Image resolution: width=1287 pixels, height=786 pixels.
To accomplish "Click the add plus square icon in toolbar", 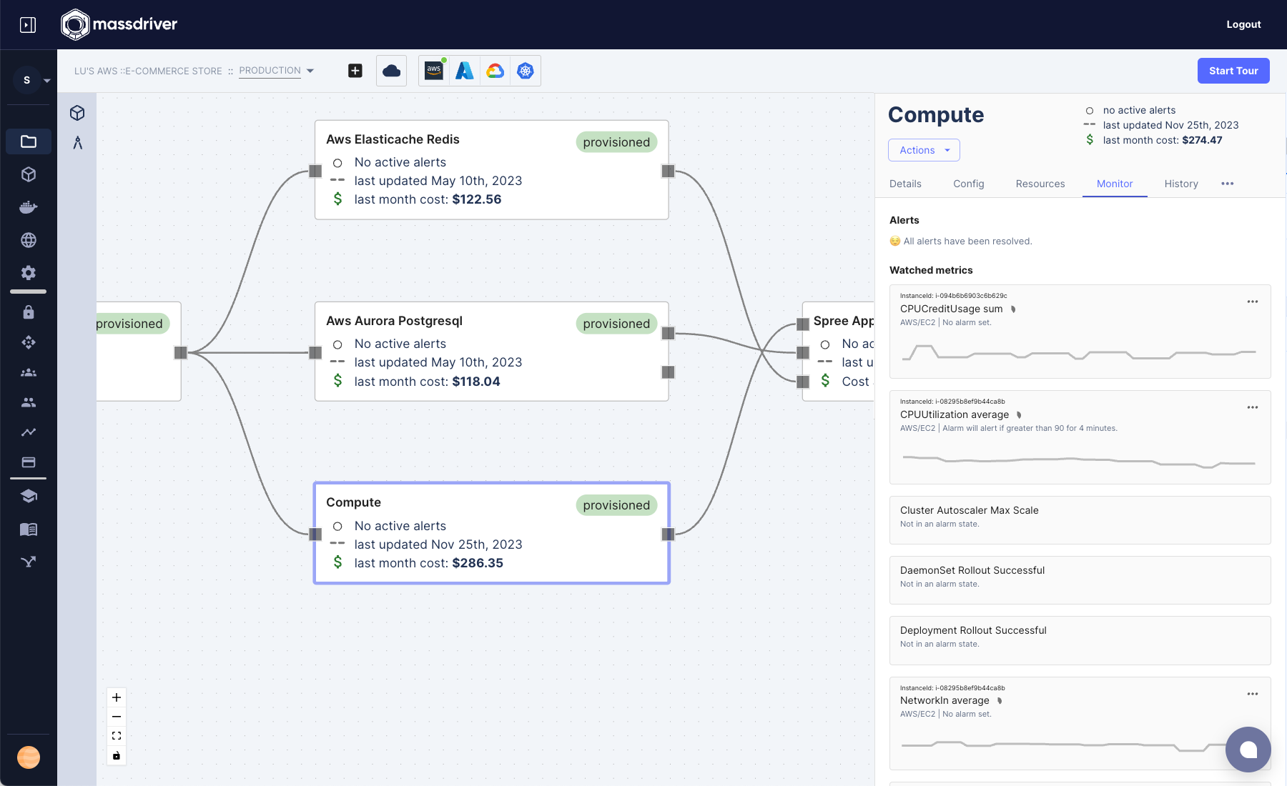I will (x=355, y=71).
